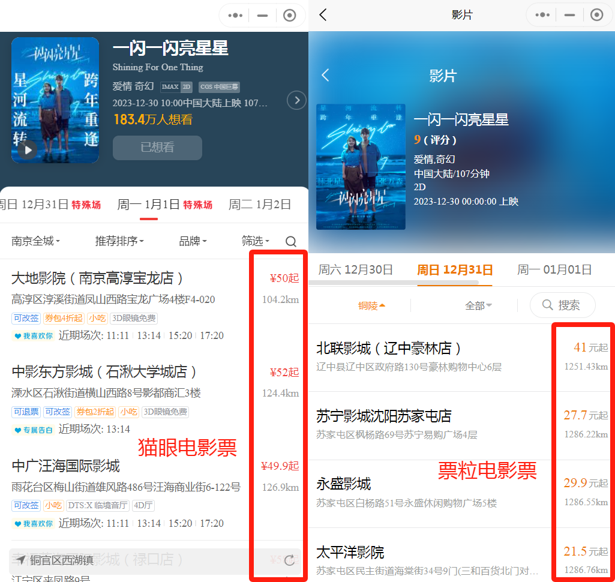Click ¥49.9起 price for 中广汪海国际影城
The height and width of the screenshot is (582, 615).
[x=280, y=466]
